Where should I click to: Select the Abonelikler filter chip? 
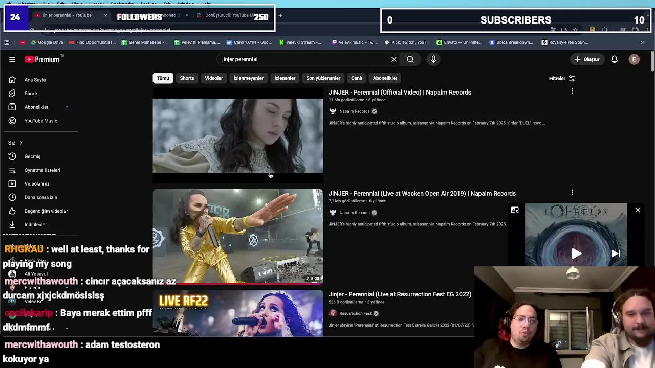pos(385,78)
